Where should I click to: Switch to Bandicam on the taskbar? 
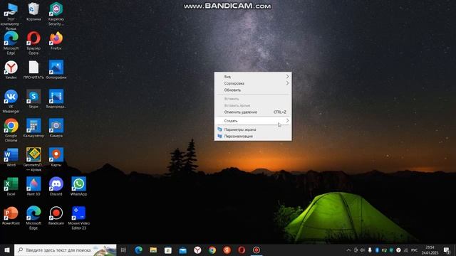[x=256, y=250]
